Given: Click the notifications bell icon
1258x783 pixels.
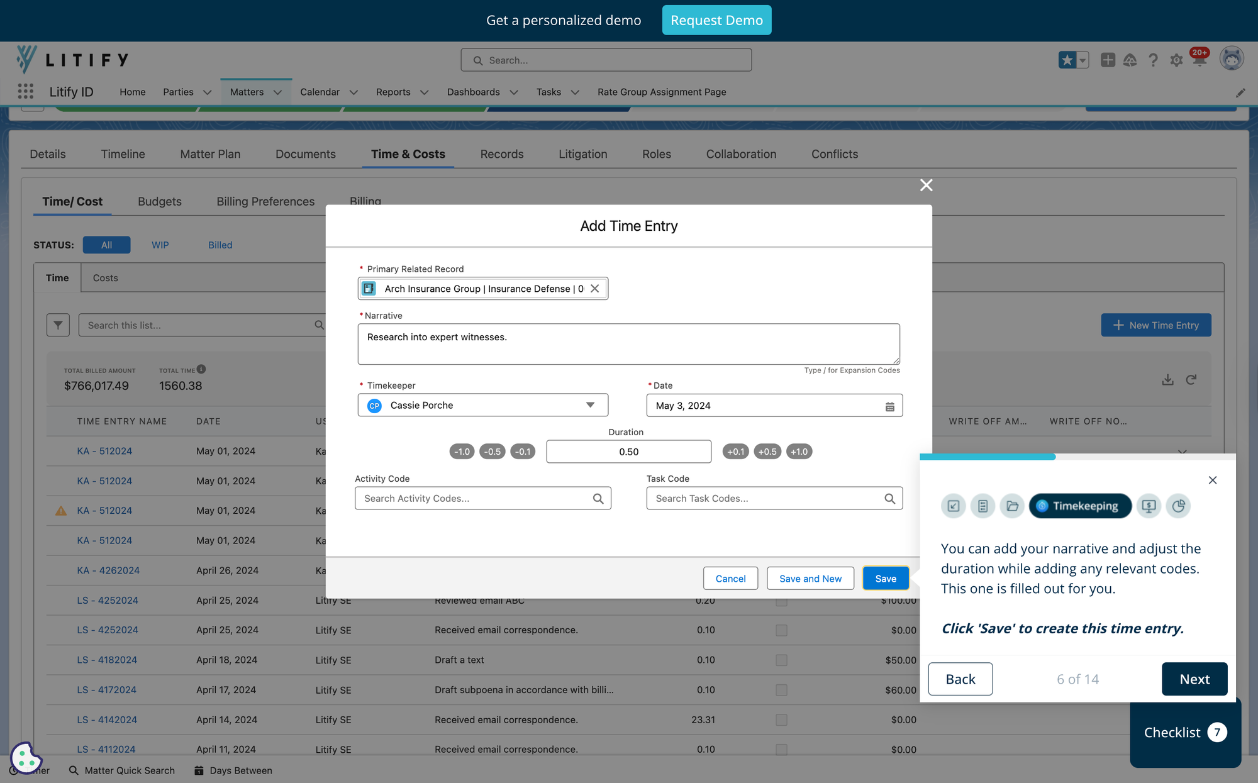Looking at the screenshot, I should coord(1199,60).
